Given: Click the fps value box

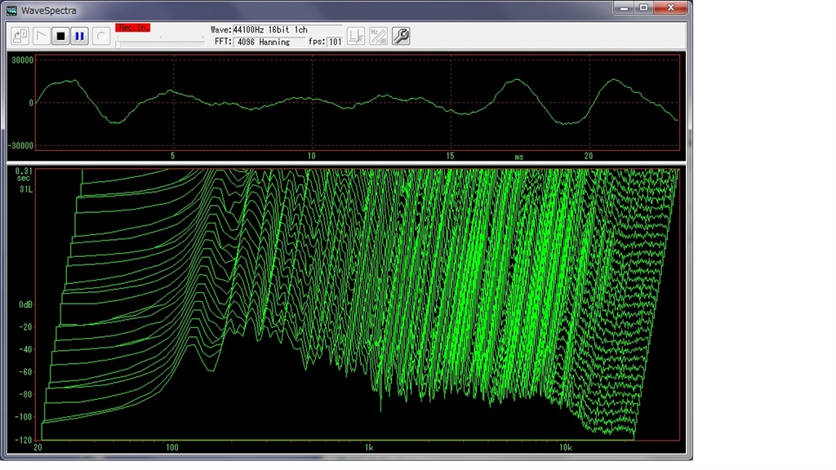Looking at the screenshot, I should (335, 42).
